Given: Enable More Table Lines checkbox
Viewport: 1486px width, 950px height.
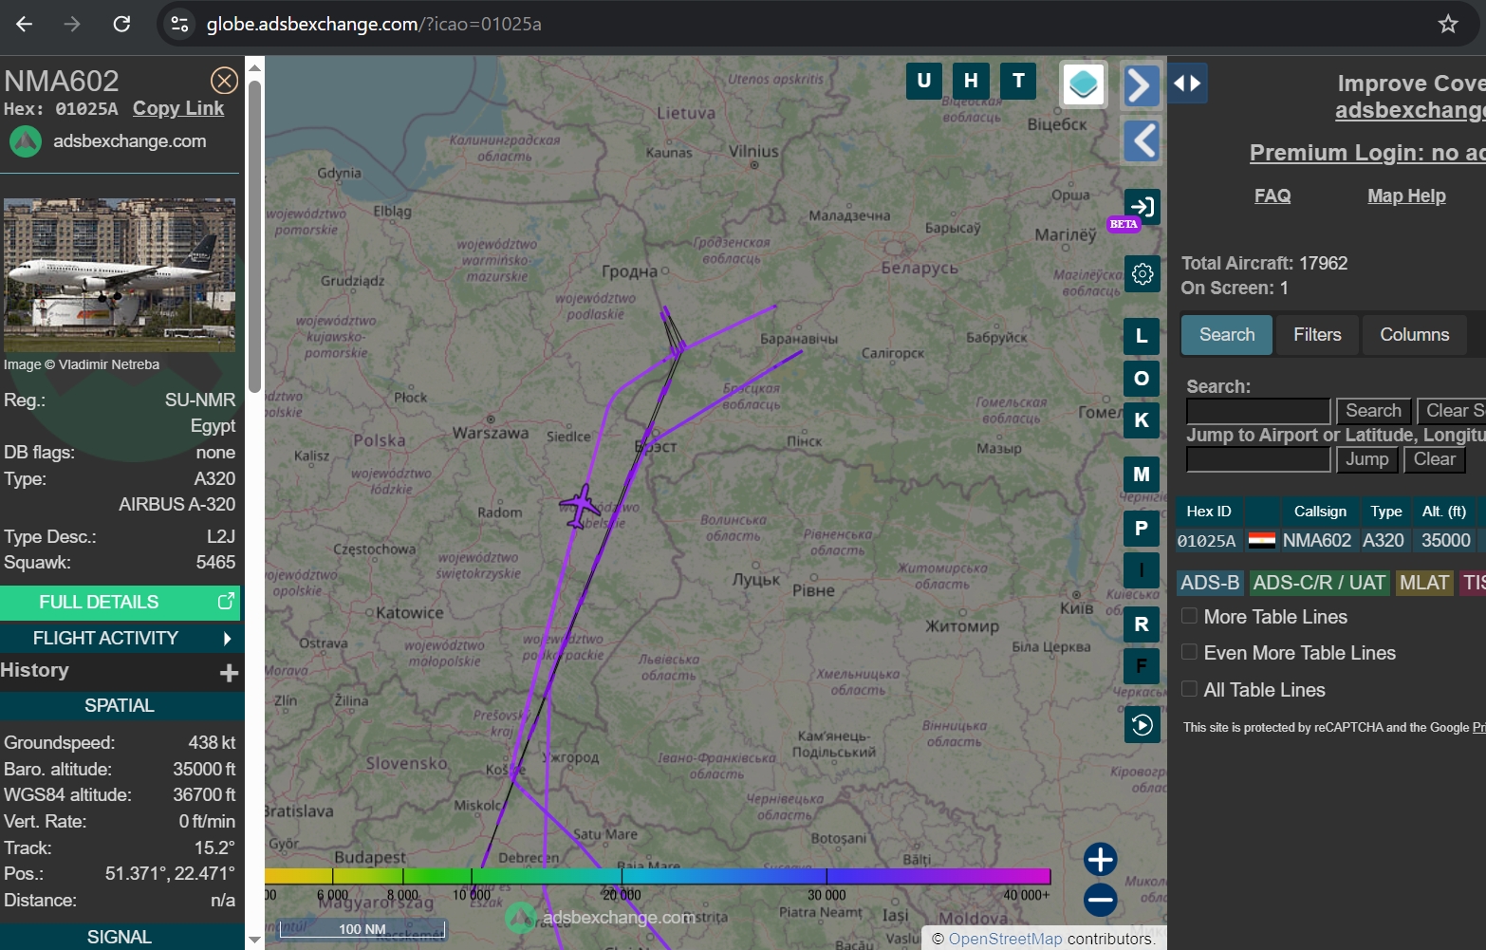Looking at the screenshot, I should tap(1189, 616).
